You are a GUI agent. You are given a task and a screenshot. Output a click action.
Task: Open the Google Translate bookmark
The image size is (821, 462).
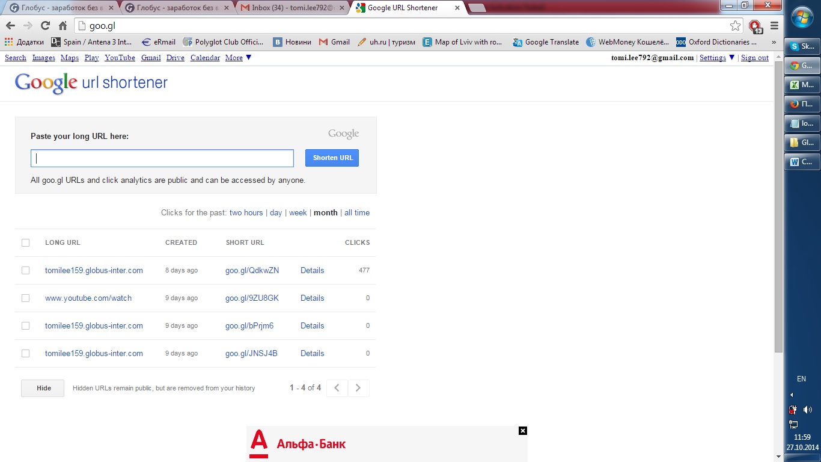(x=546, y=42)
